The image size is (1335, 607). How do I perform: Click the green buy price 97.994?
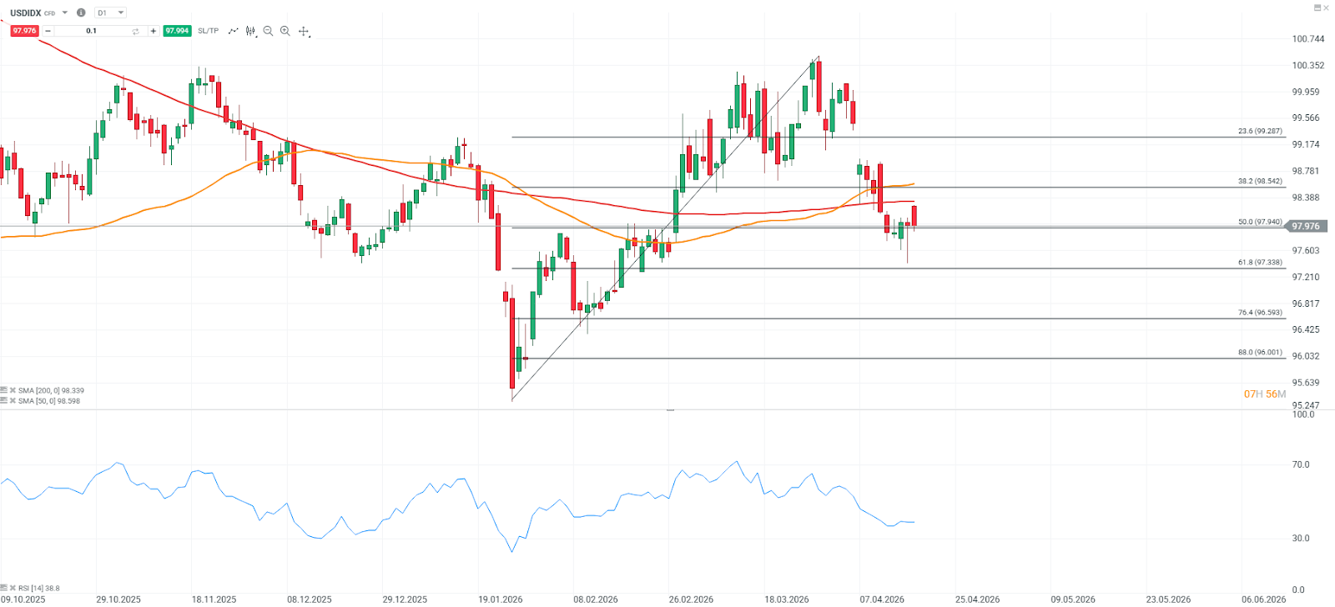[177, 31]
